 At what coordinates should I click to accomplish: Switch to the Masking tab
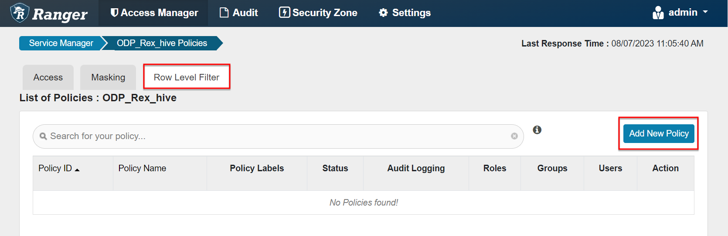(108, 77)
